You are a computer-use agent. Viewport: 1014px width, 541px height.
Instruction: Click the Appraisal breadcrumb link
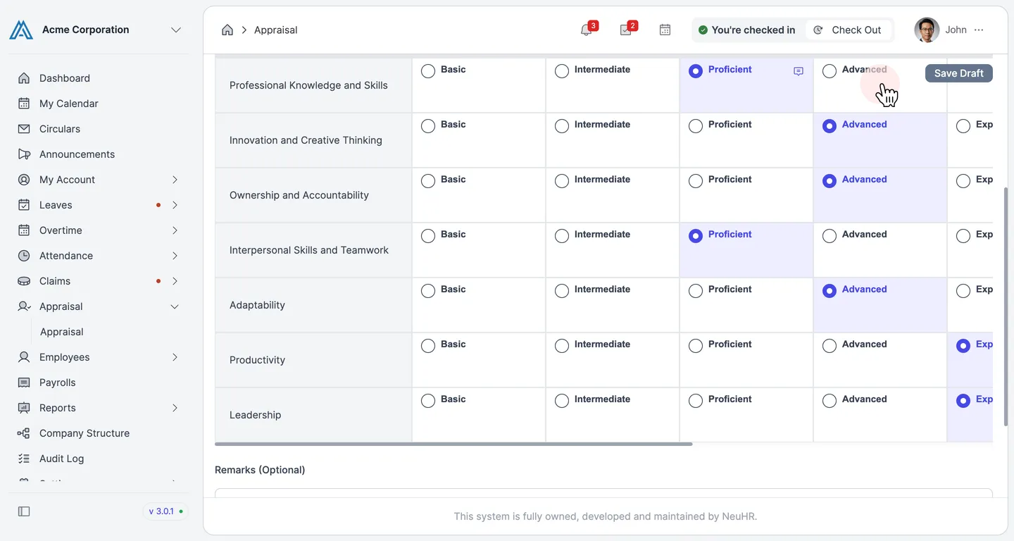(275, 30)
